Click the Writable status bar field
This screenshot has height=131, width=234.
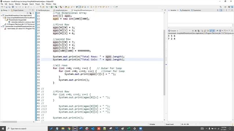tap(152, 124)
